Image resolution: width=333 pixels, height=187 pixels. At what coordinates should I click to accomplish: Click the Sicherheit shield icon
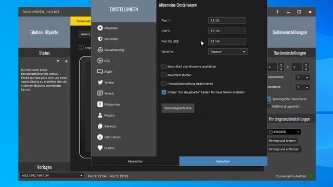tap(100, 39)
